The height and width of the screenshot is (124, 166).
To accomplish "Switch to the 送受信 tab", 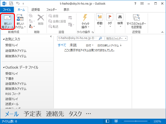I will 36,10.
